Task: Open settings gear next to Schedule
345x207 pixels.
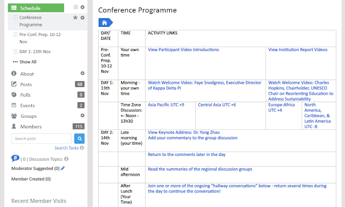Action: coord(82,7)
